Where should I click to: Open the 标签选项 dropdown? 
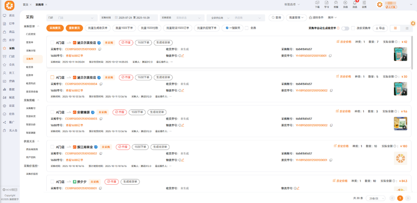pos(292,4)
